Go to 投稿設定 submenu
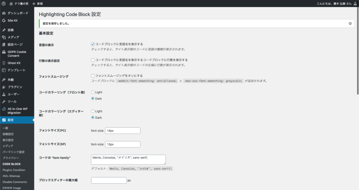 point(8,134)
